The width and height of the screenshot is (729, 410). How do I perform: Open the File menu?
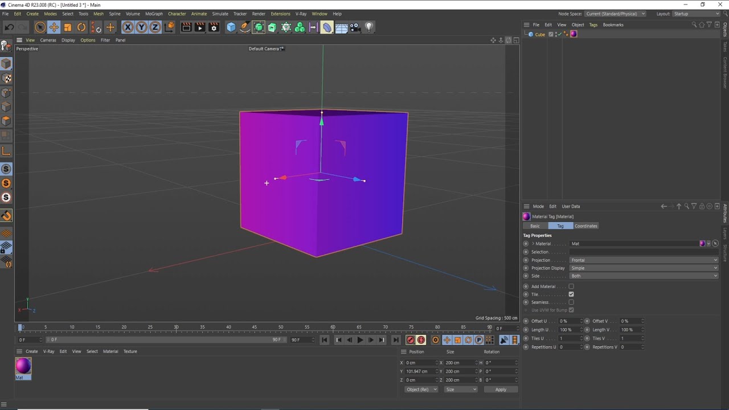[5, 14]
